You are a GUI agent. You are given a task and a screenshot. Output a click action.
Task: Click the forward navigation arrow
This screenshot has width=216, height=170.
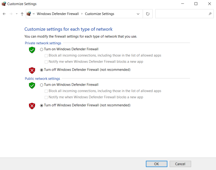click(11, 14)
